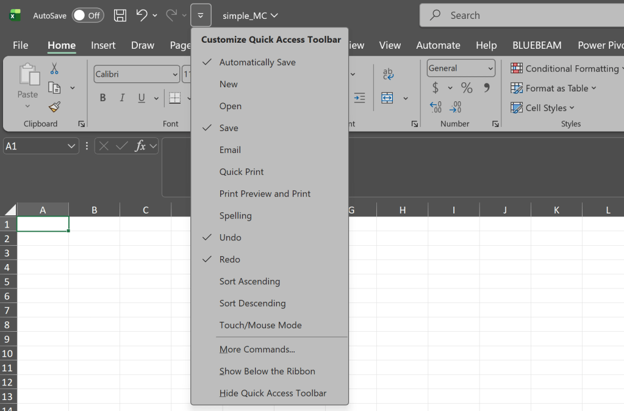Click the Increase Decimal icon
Image resolution: width=624 pixels, height=411 pixels.
[436, 107]
